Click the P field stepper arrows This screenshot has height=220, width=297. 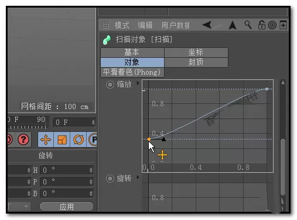(91, 182)
